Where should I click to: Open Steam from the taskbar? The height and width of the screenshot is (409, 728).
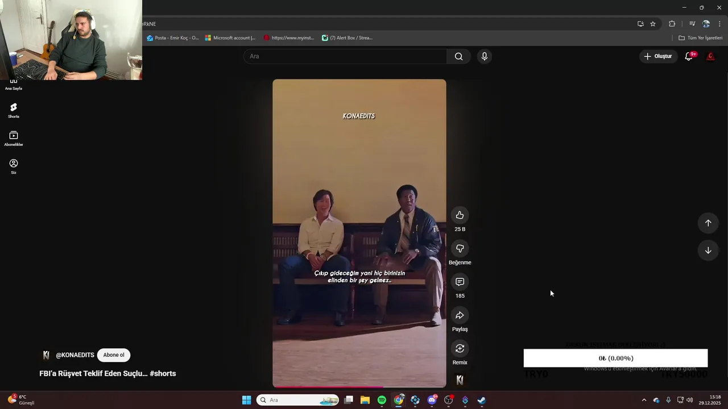[482, 400]
